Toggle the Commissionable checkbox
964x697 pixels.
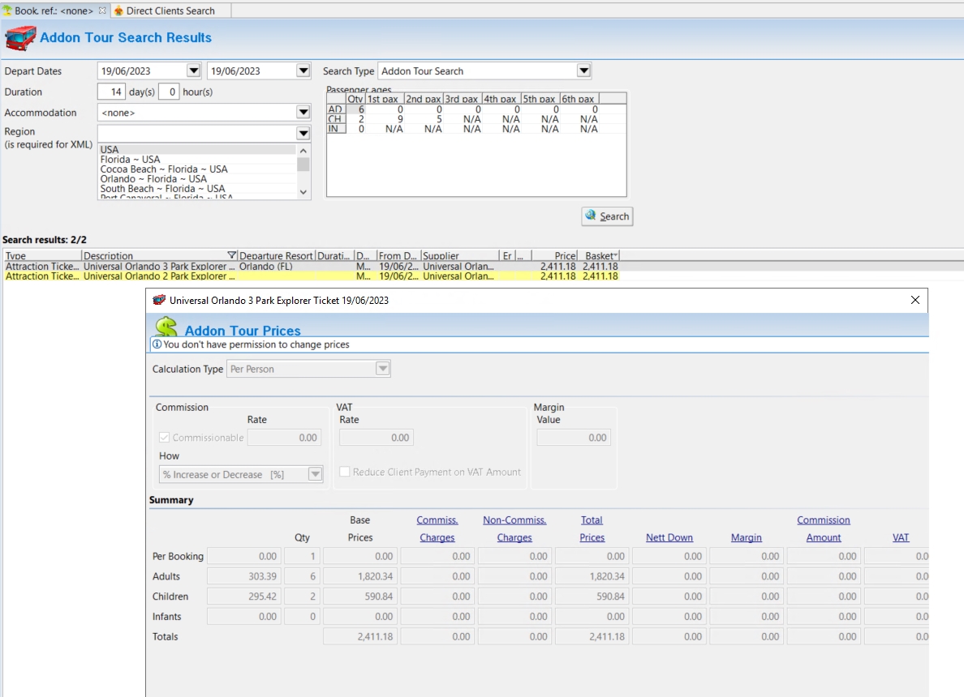pos(164,438)
